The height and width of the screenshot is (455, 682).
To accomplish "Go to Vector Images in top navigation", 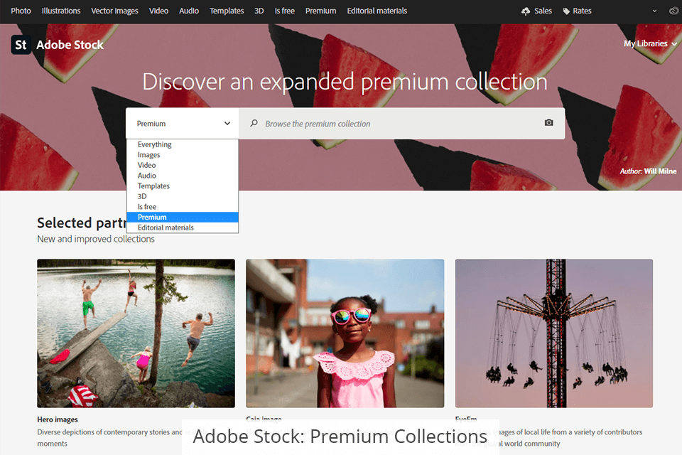I will (x=114, y=11).
